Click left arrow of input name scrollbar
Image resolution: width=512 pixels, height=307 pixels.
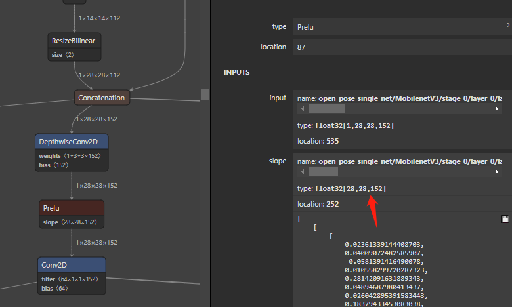(x=303, y=109)
